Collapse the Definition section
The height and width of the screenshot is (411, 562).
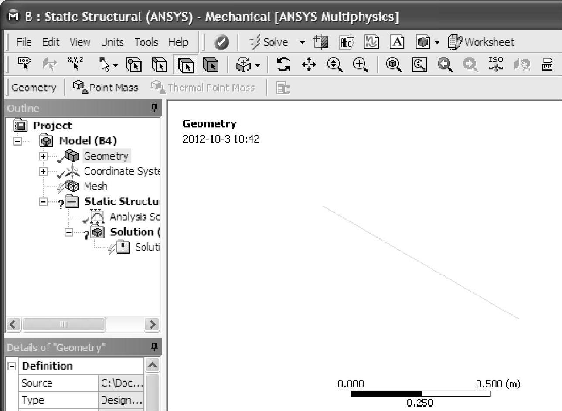(x=12, y=366)
